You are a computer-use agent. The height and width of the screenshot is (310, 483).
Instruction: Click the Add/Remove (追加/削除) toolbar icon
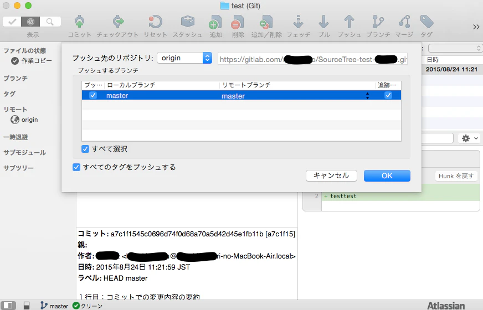(266, 22)
